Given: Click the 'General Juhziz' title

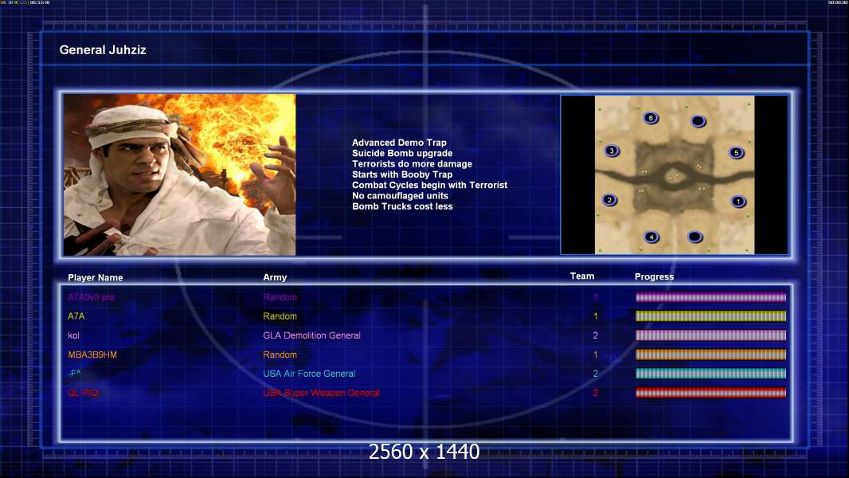Looking at the screenshot, I should click(103, 50).
